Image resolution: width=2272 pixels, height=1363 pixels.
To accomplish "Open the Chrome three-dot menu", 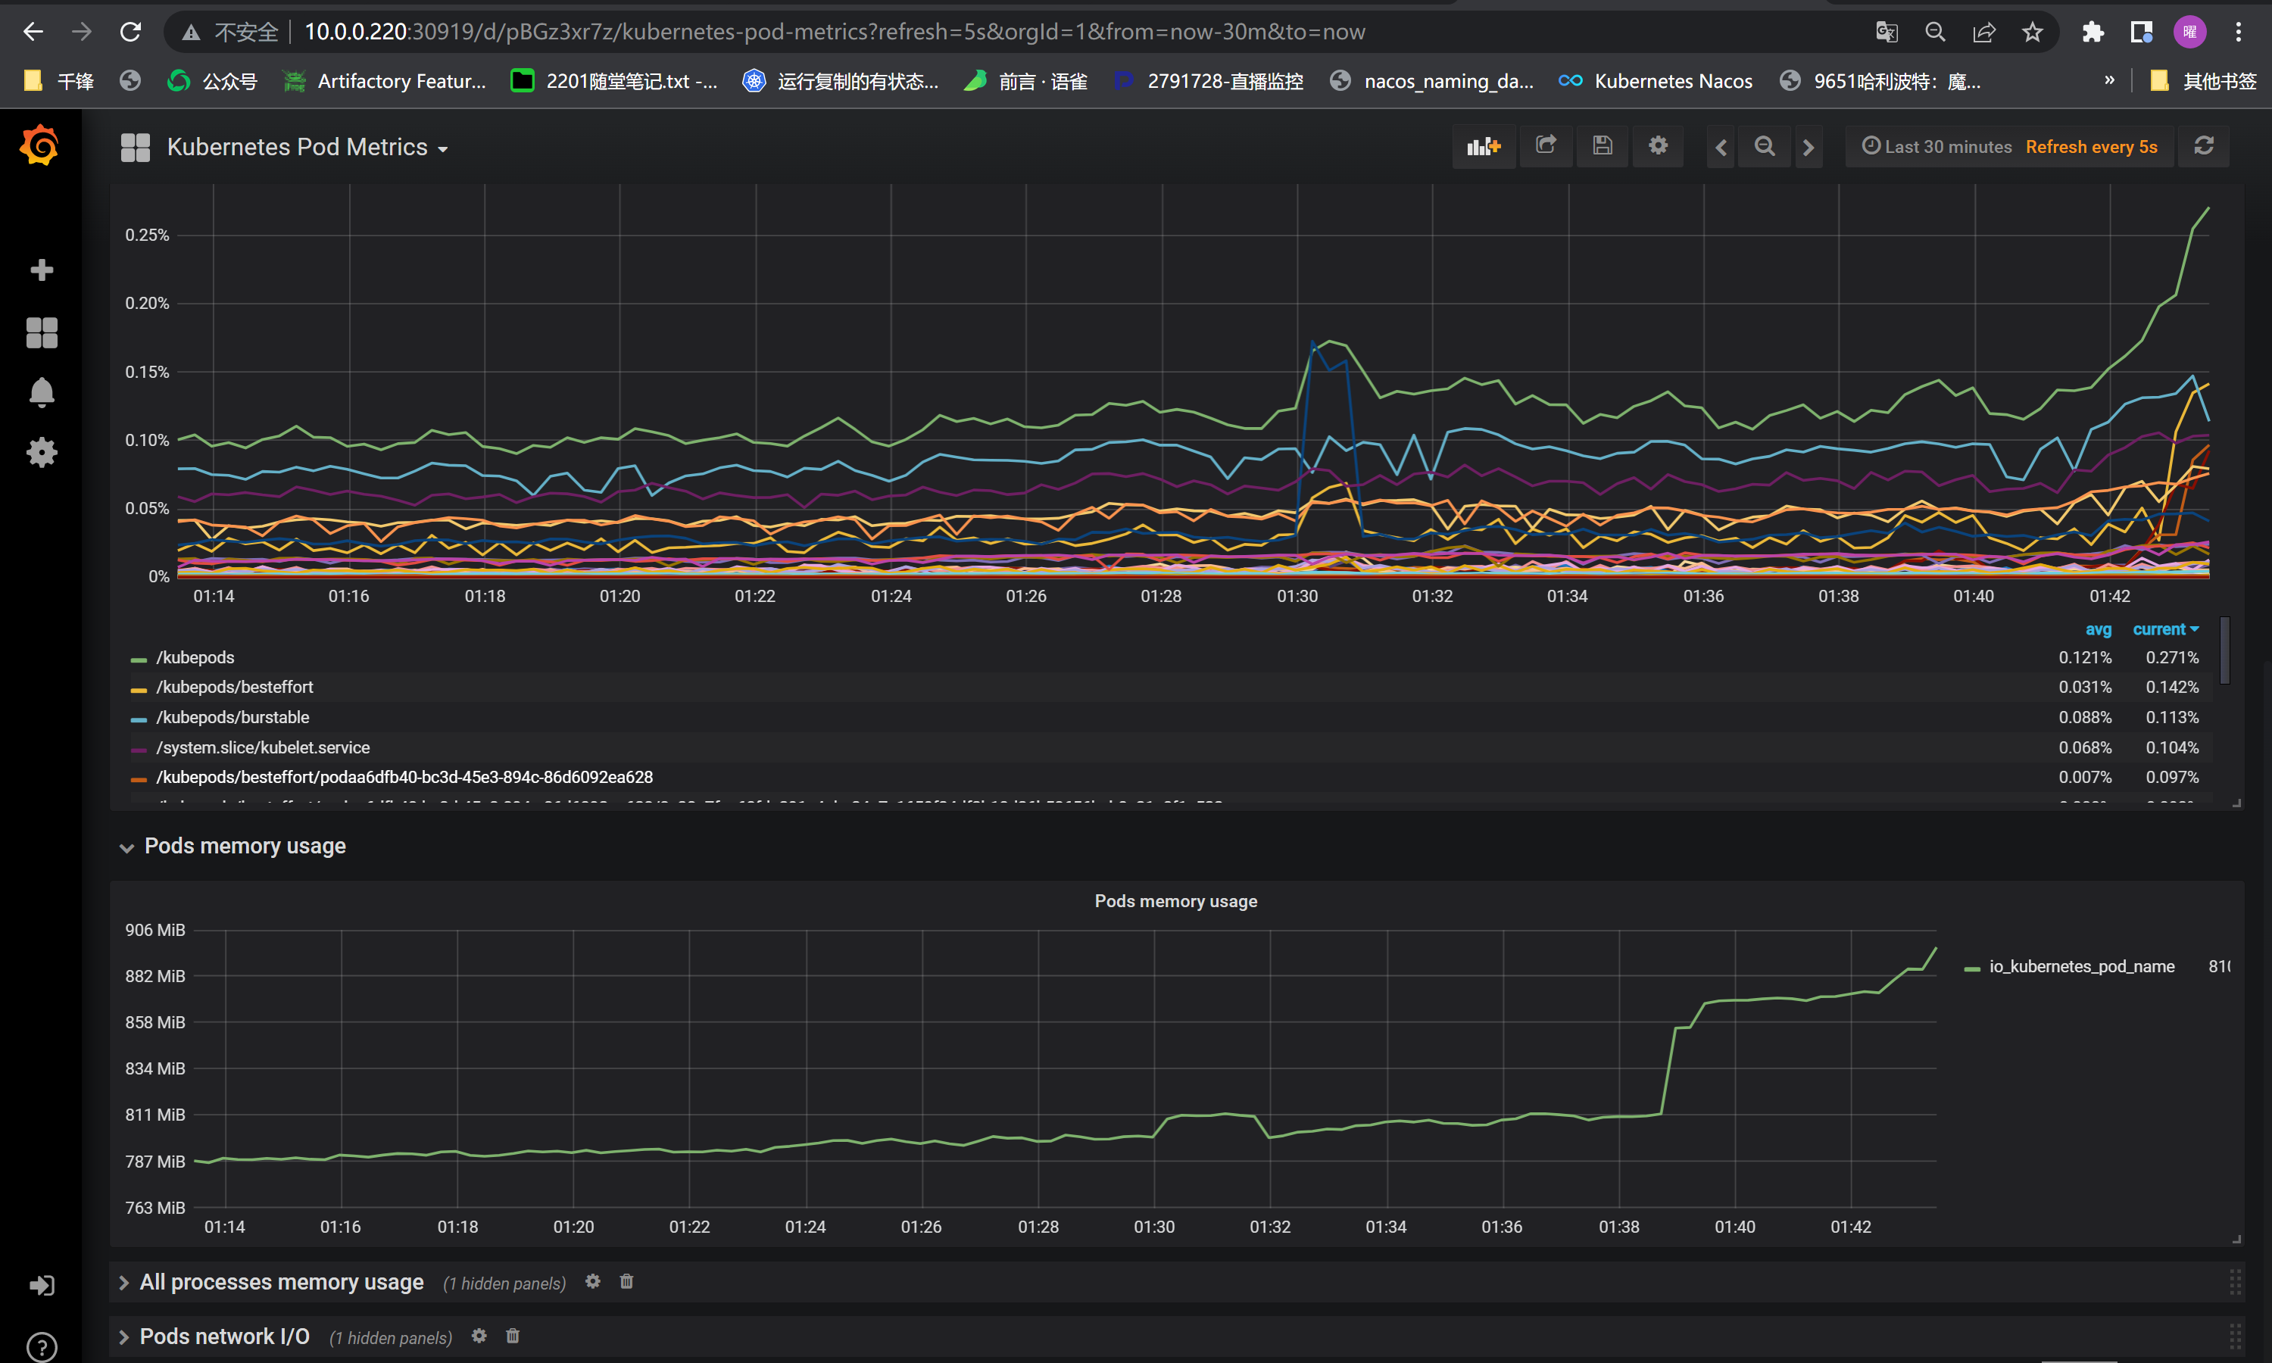I will 2239,32.
